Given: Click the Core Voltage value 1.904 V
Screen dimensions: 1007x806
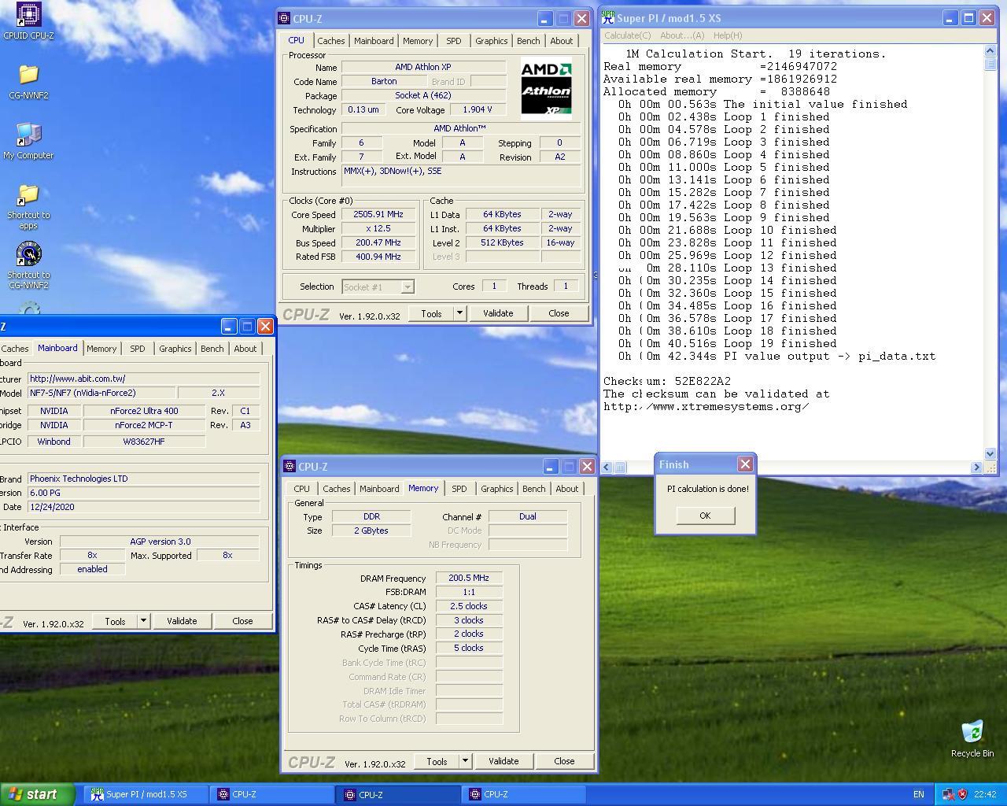Looking at the screenshot, I should pos(477,109).
